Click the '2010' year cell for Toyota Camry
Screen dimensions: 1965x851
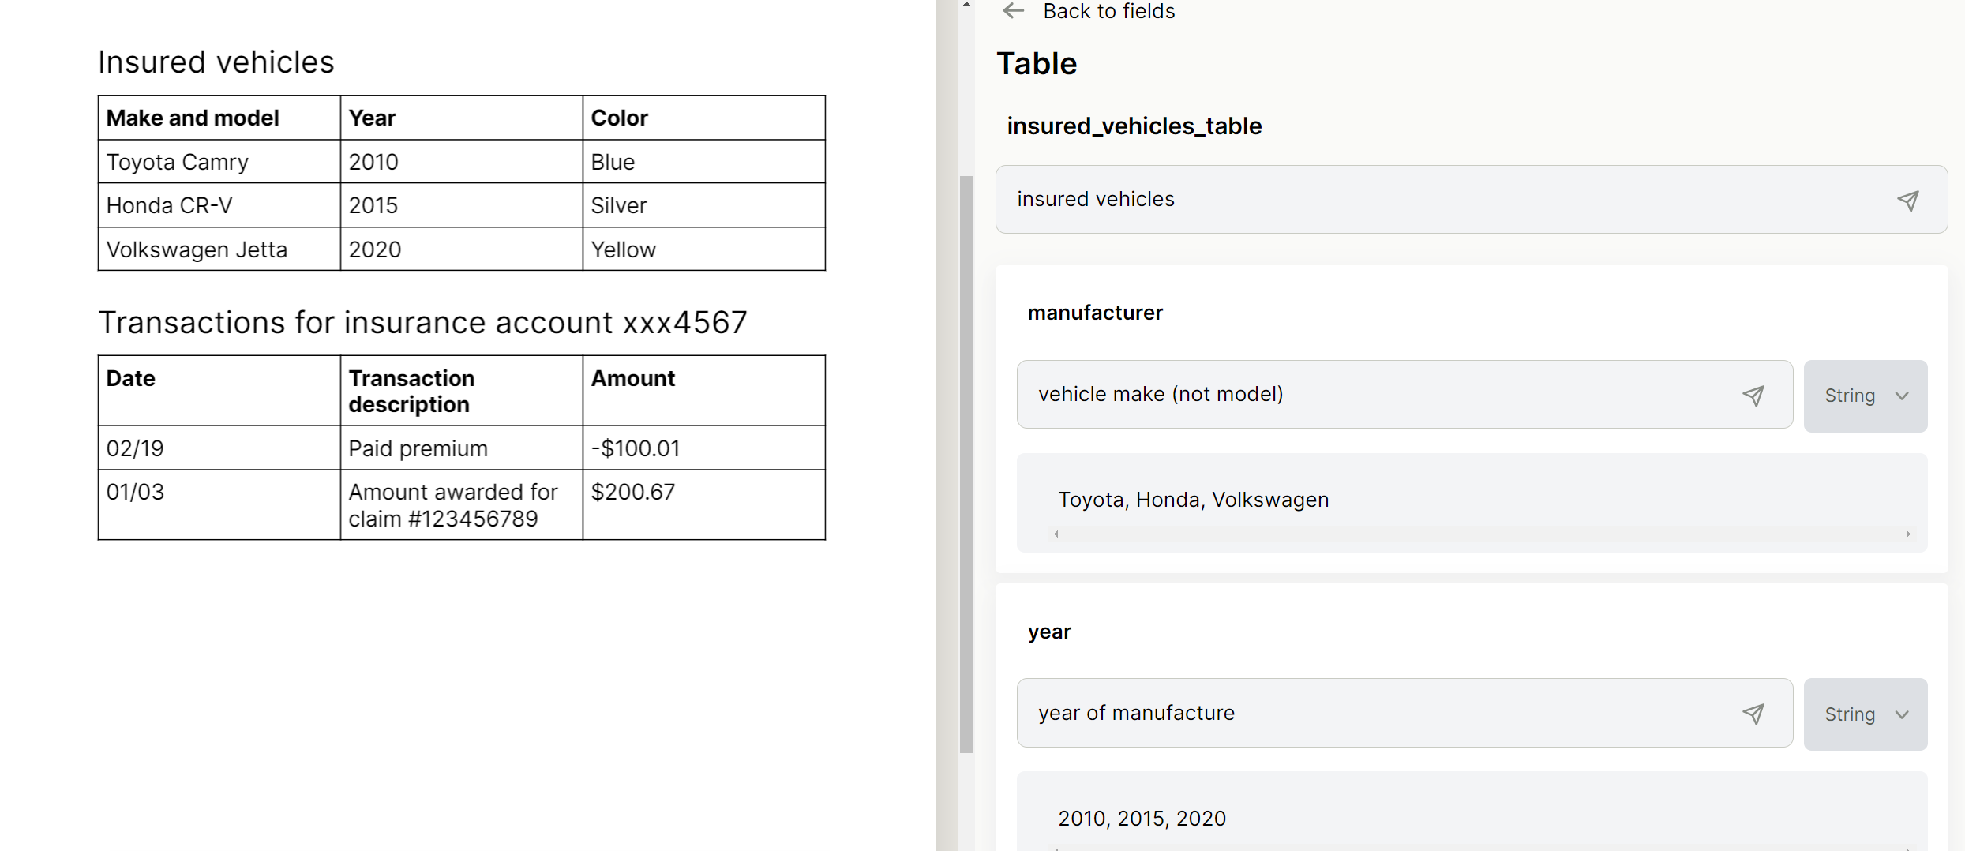point(462,162)
